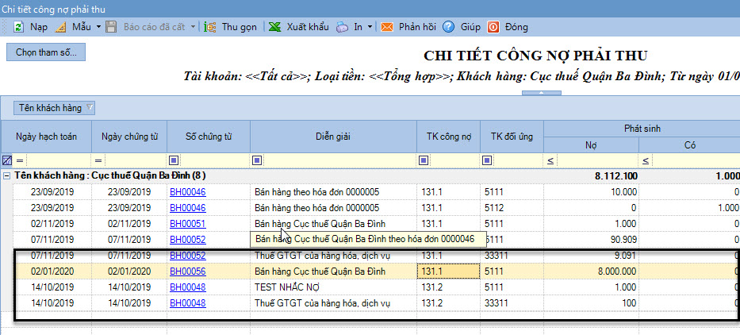
Task: Click the Nạp toolbar label
Action: (x=39, y=27)
